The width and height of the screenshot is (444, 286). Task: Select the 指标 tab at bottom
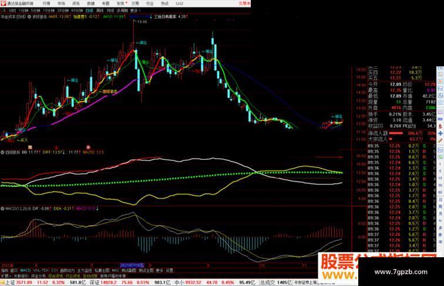tap(5, 271)
